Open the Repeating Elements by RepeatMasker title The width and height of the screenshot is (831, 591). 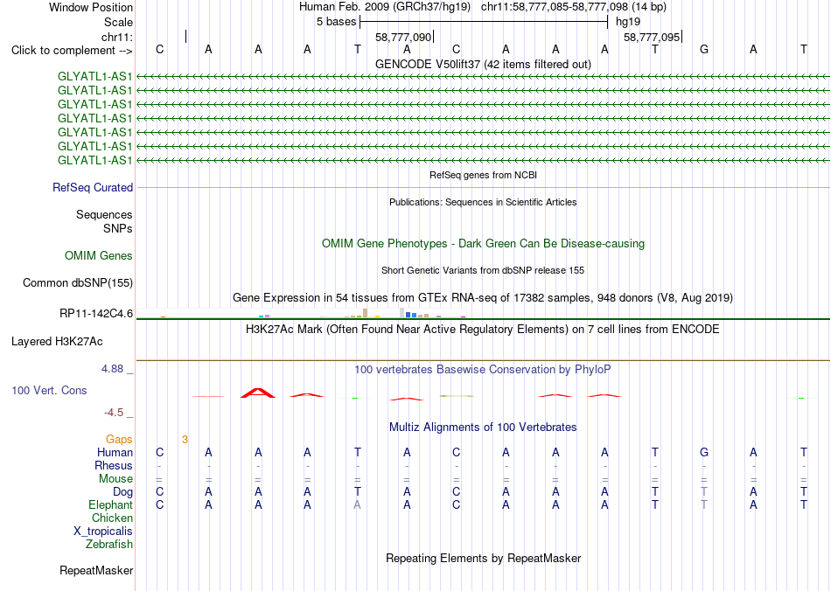pyautogui.click(x=483, y=558)
